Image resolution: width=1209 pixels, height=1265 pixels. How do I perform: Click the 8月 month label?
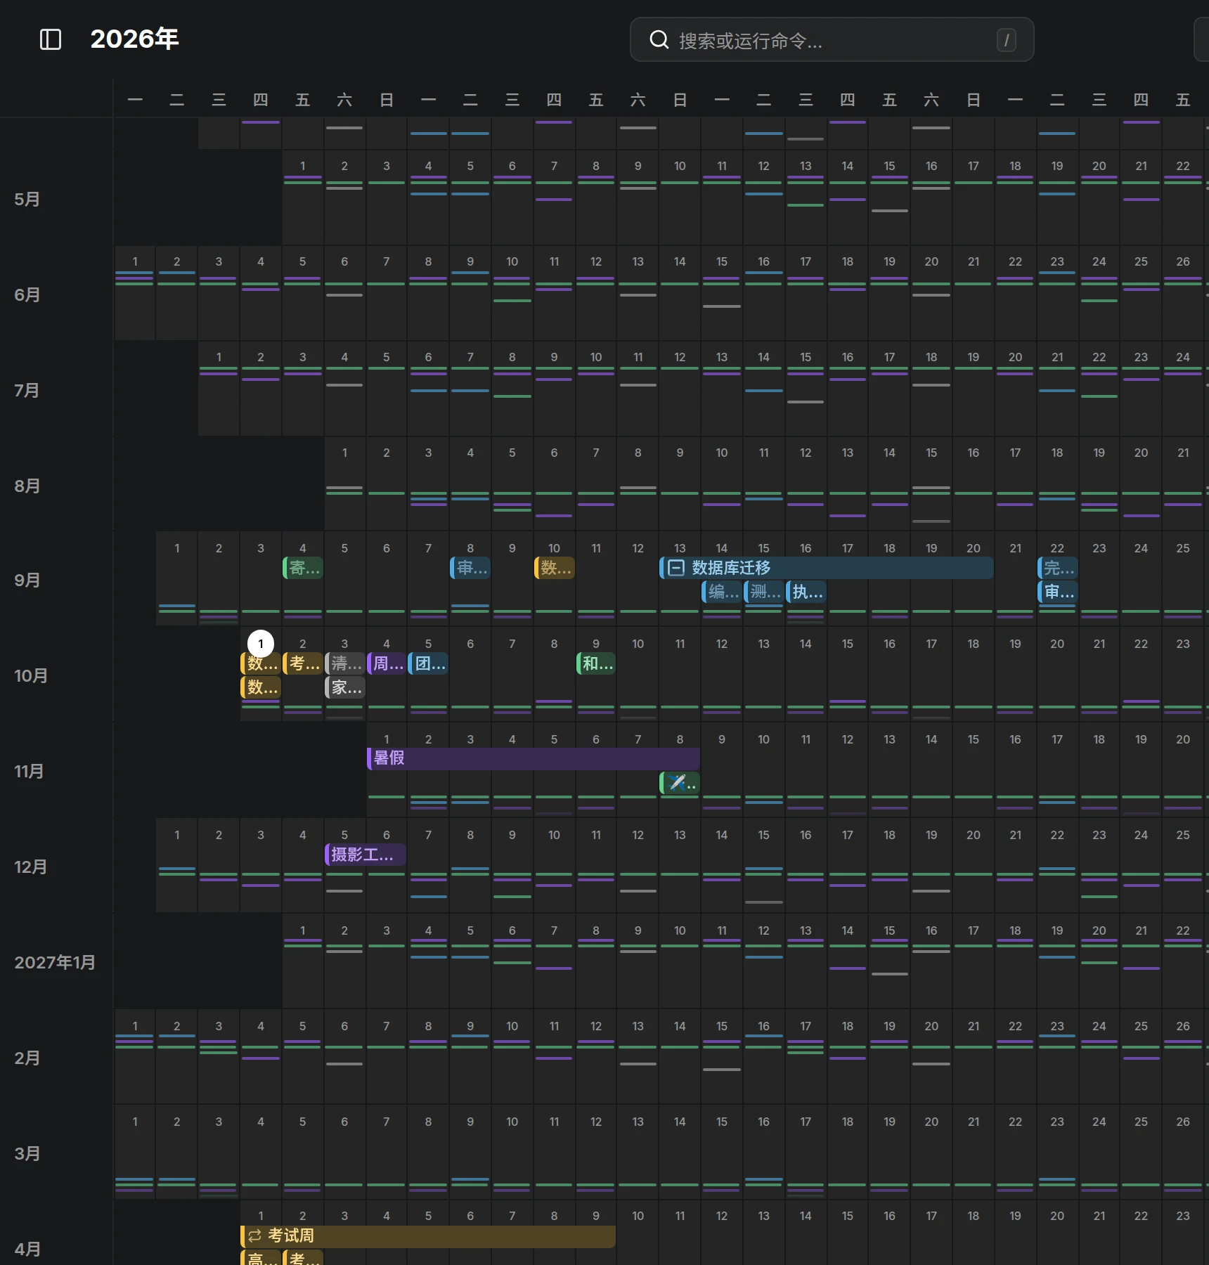27,486
